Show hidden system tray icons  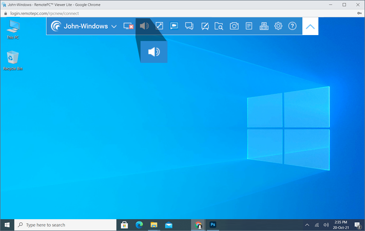tap(307, 225)
